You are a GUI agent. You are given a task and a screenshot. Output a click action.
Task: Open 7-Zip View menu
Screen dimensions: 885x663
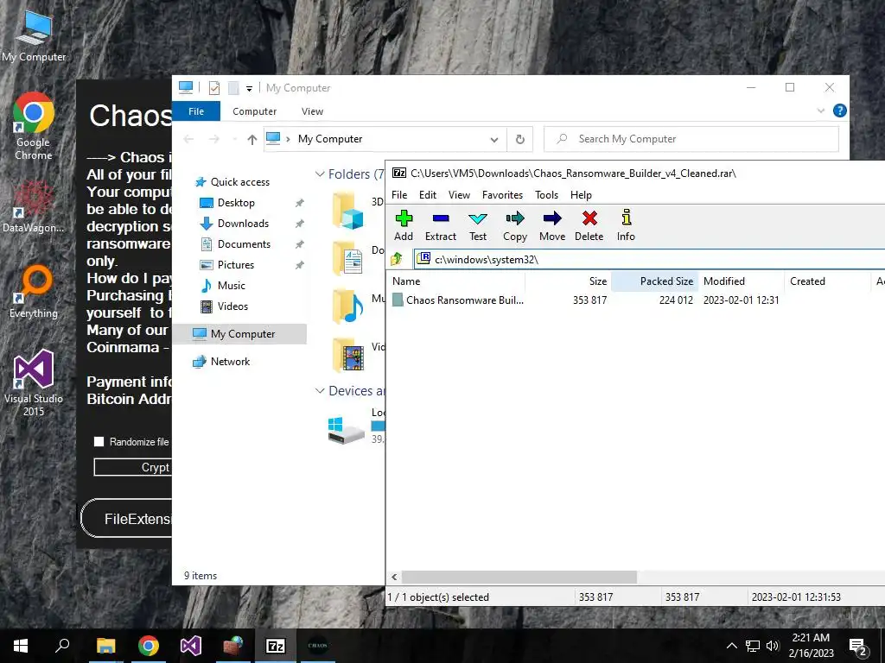click(x=459, y=194)
